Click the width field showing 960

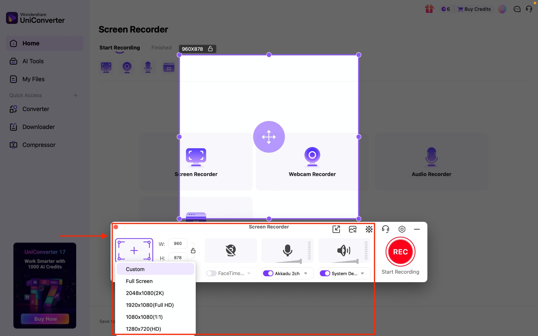coord(178,243)
